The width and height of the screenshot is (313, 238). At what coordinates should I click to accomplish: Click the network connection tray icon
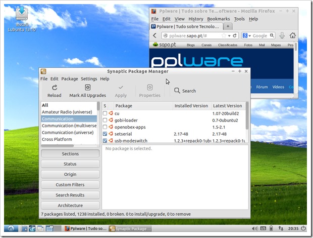(281, 228)
